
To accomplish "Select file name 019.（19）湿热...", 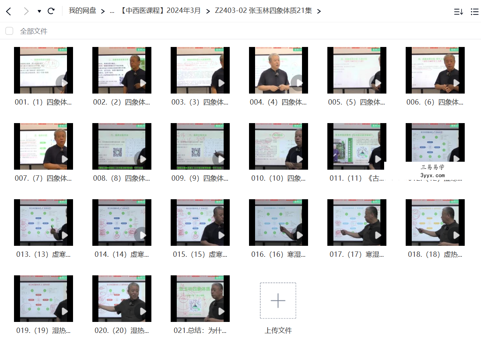I will coord(43,331).
